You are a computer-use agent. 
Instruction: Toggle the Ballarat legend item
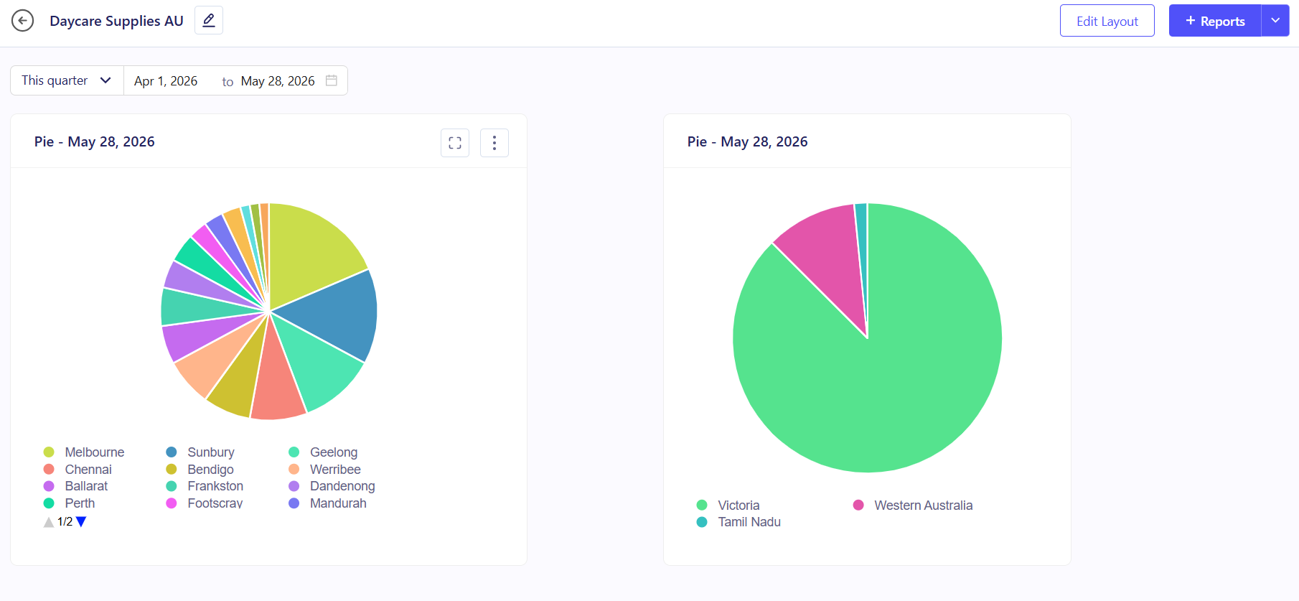[x=75, y=486]
